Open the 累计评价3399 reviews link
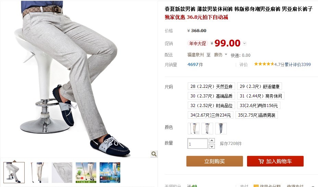Screen dimensions: 318x187 [298, 65]
